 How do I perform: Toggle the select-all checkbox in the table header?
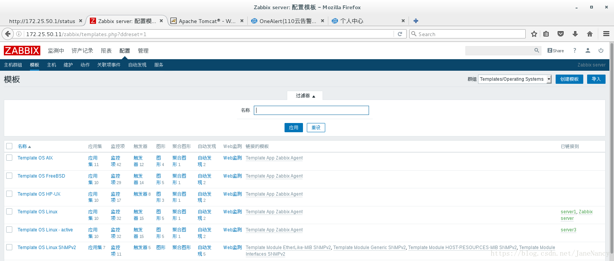9,146
